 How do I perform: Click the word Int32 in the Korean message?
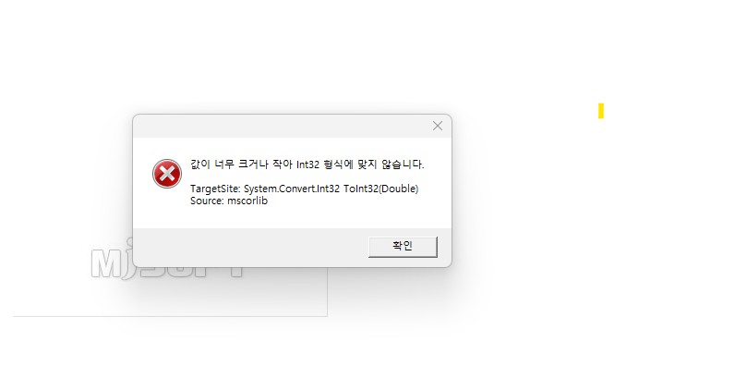pyautogui.click(x=307, y=165)
